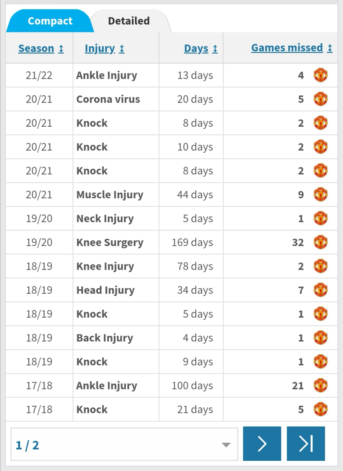
Task: Click club crest in Neck Injury row
Action: click(x=320, y=218)
